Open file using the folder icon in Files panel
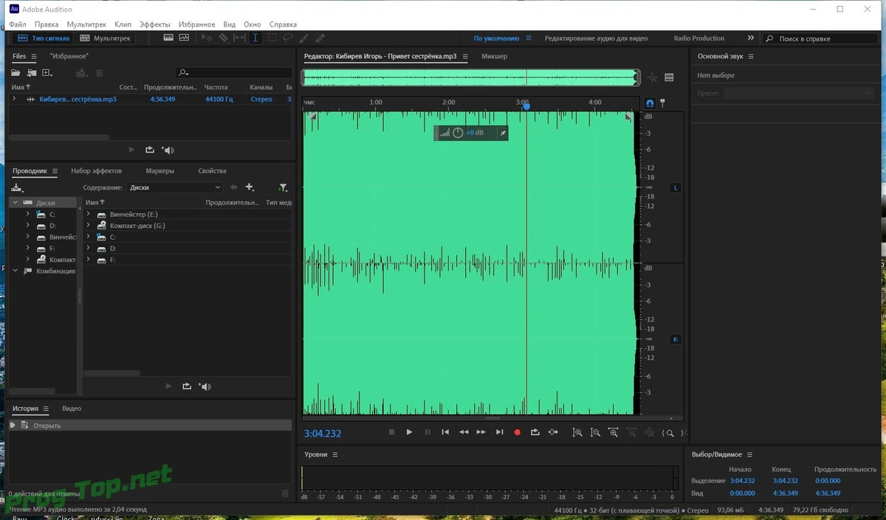 [16, 73]
